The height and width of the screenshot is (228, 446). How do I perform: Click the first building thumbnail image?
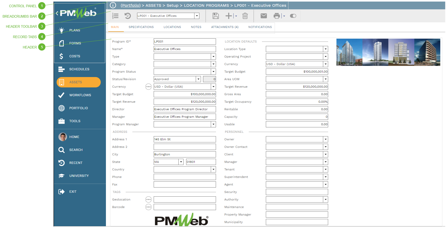pyautogui.click(x=349, y=52)
